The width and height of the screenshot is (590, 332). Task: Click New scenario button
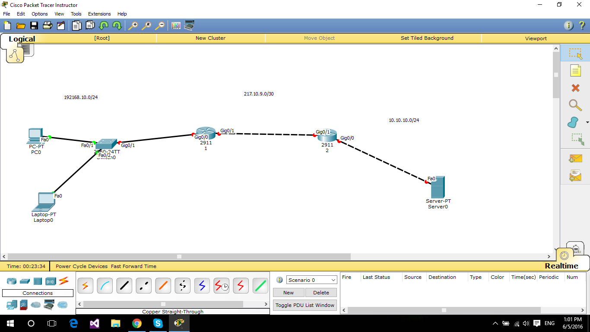tap(289, 293)
